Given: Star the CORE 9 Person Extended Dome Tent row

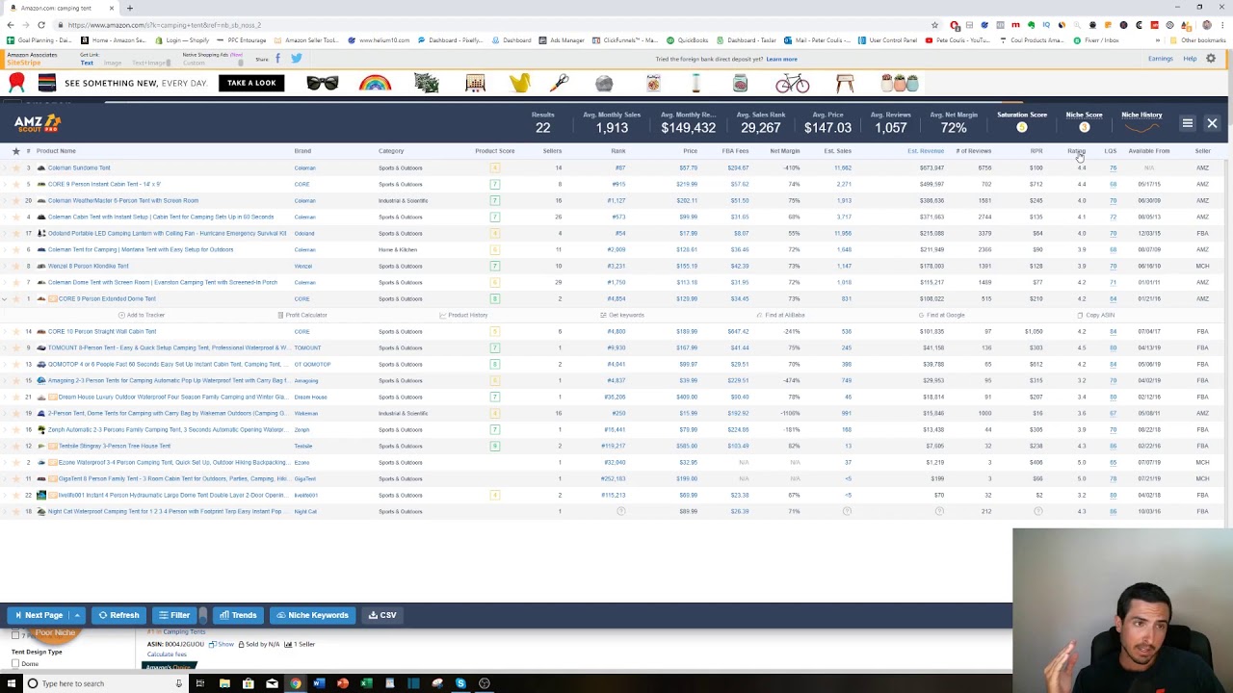Looking at the screenshot, I should [15, 298].
